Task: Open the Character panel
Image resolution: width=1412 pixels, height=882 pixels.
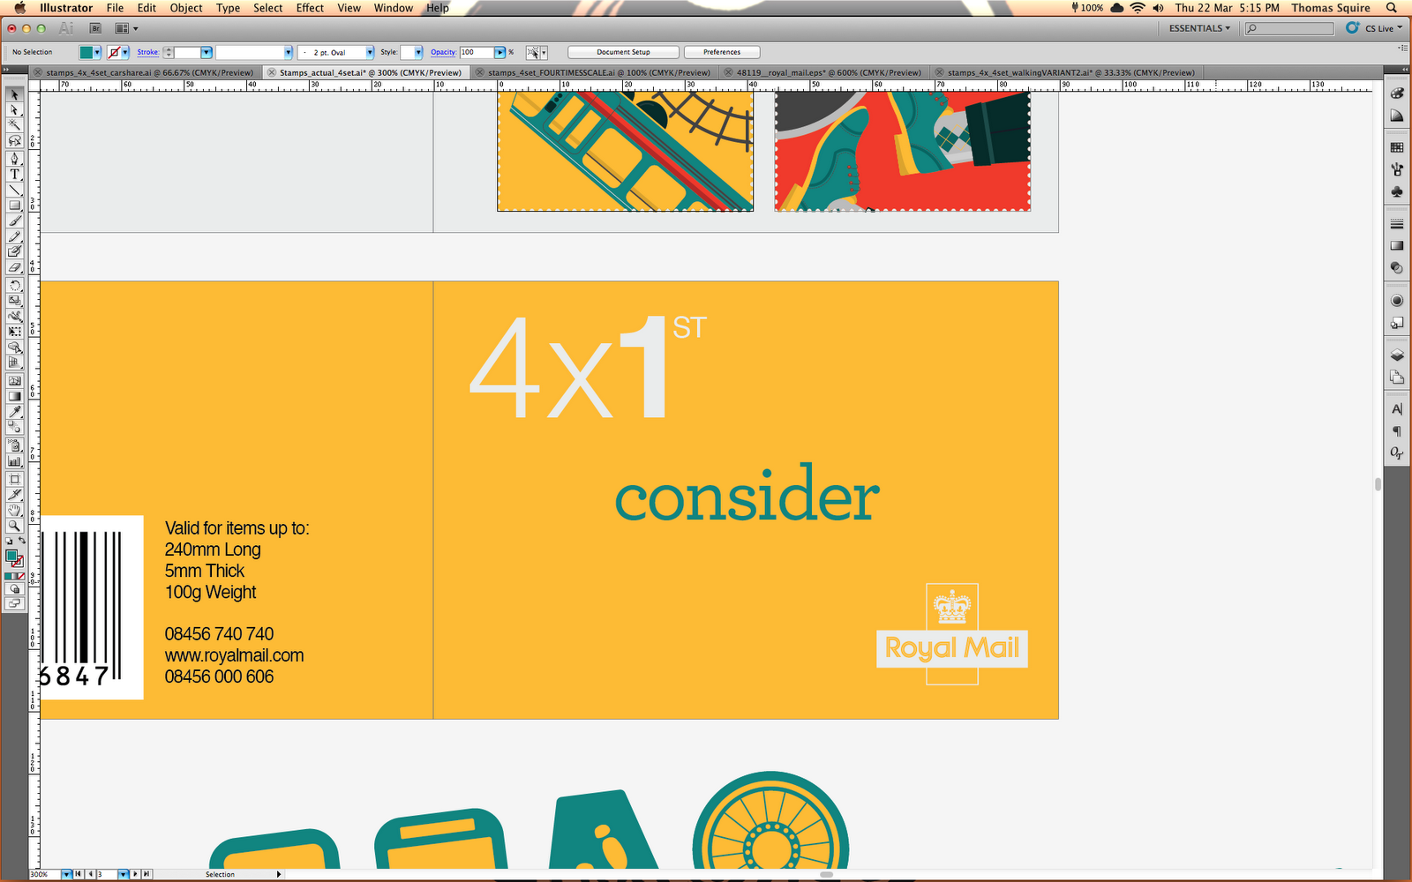Action: coord(1397,408)
